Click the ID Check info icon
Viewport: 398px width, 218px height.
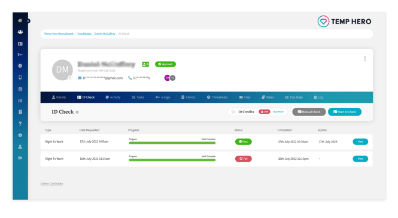(x=77, y=112)
